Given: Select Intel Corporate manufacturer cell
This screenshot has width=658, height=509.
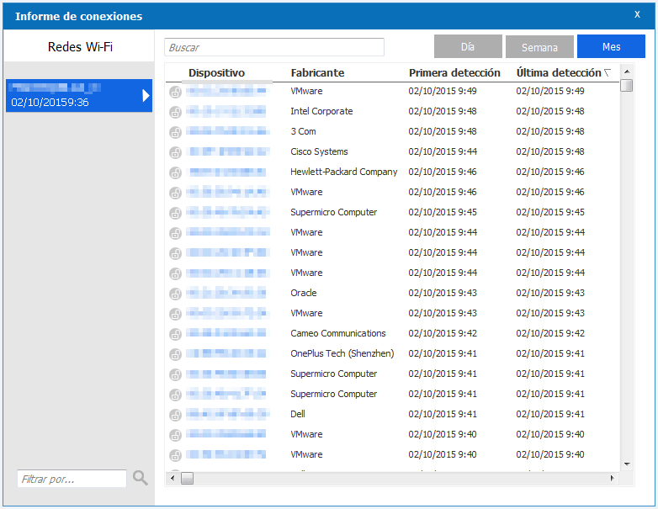Looking at the screenshot, I should (321, 111).
